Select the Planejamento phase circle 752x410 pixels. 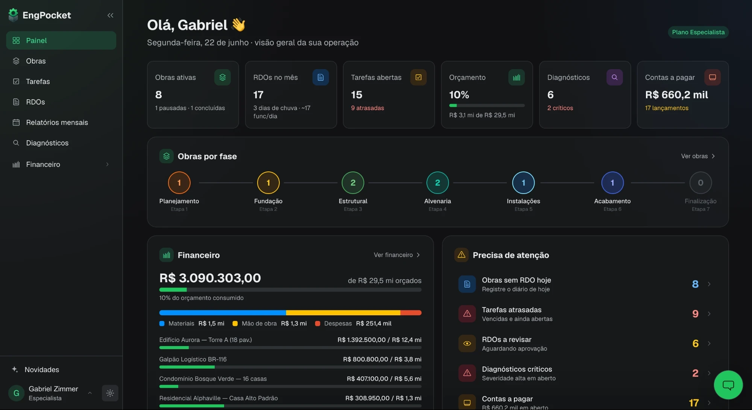pyautogui.click(x=179, y=183)
